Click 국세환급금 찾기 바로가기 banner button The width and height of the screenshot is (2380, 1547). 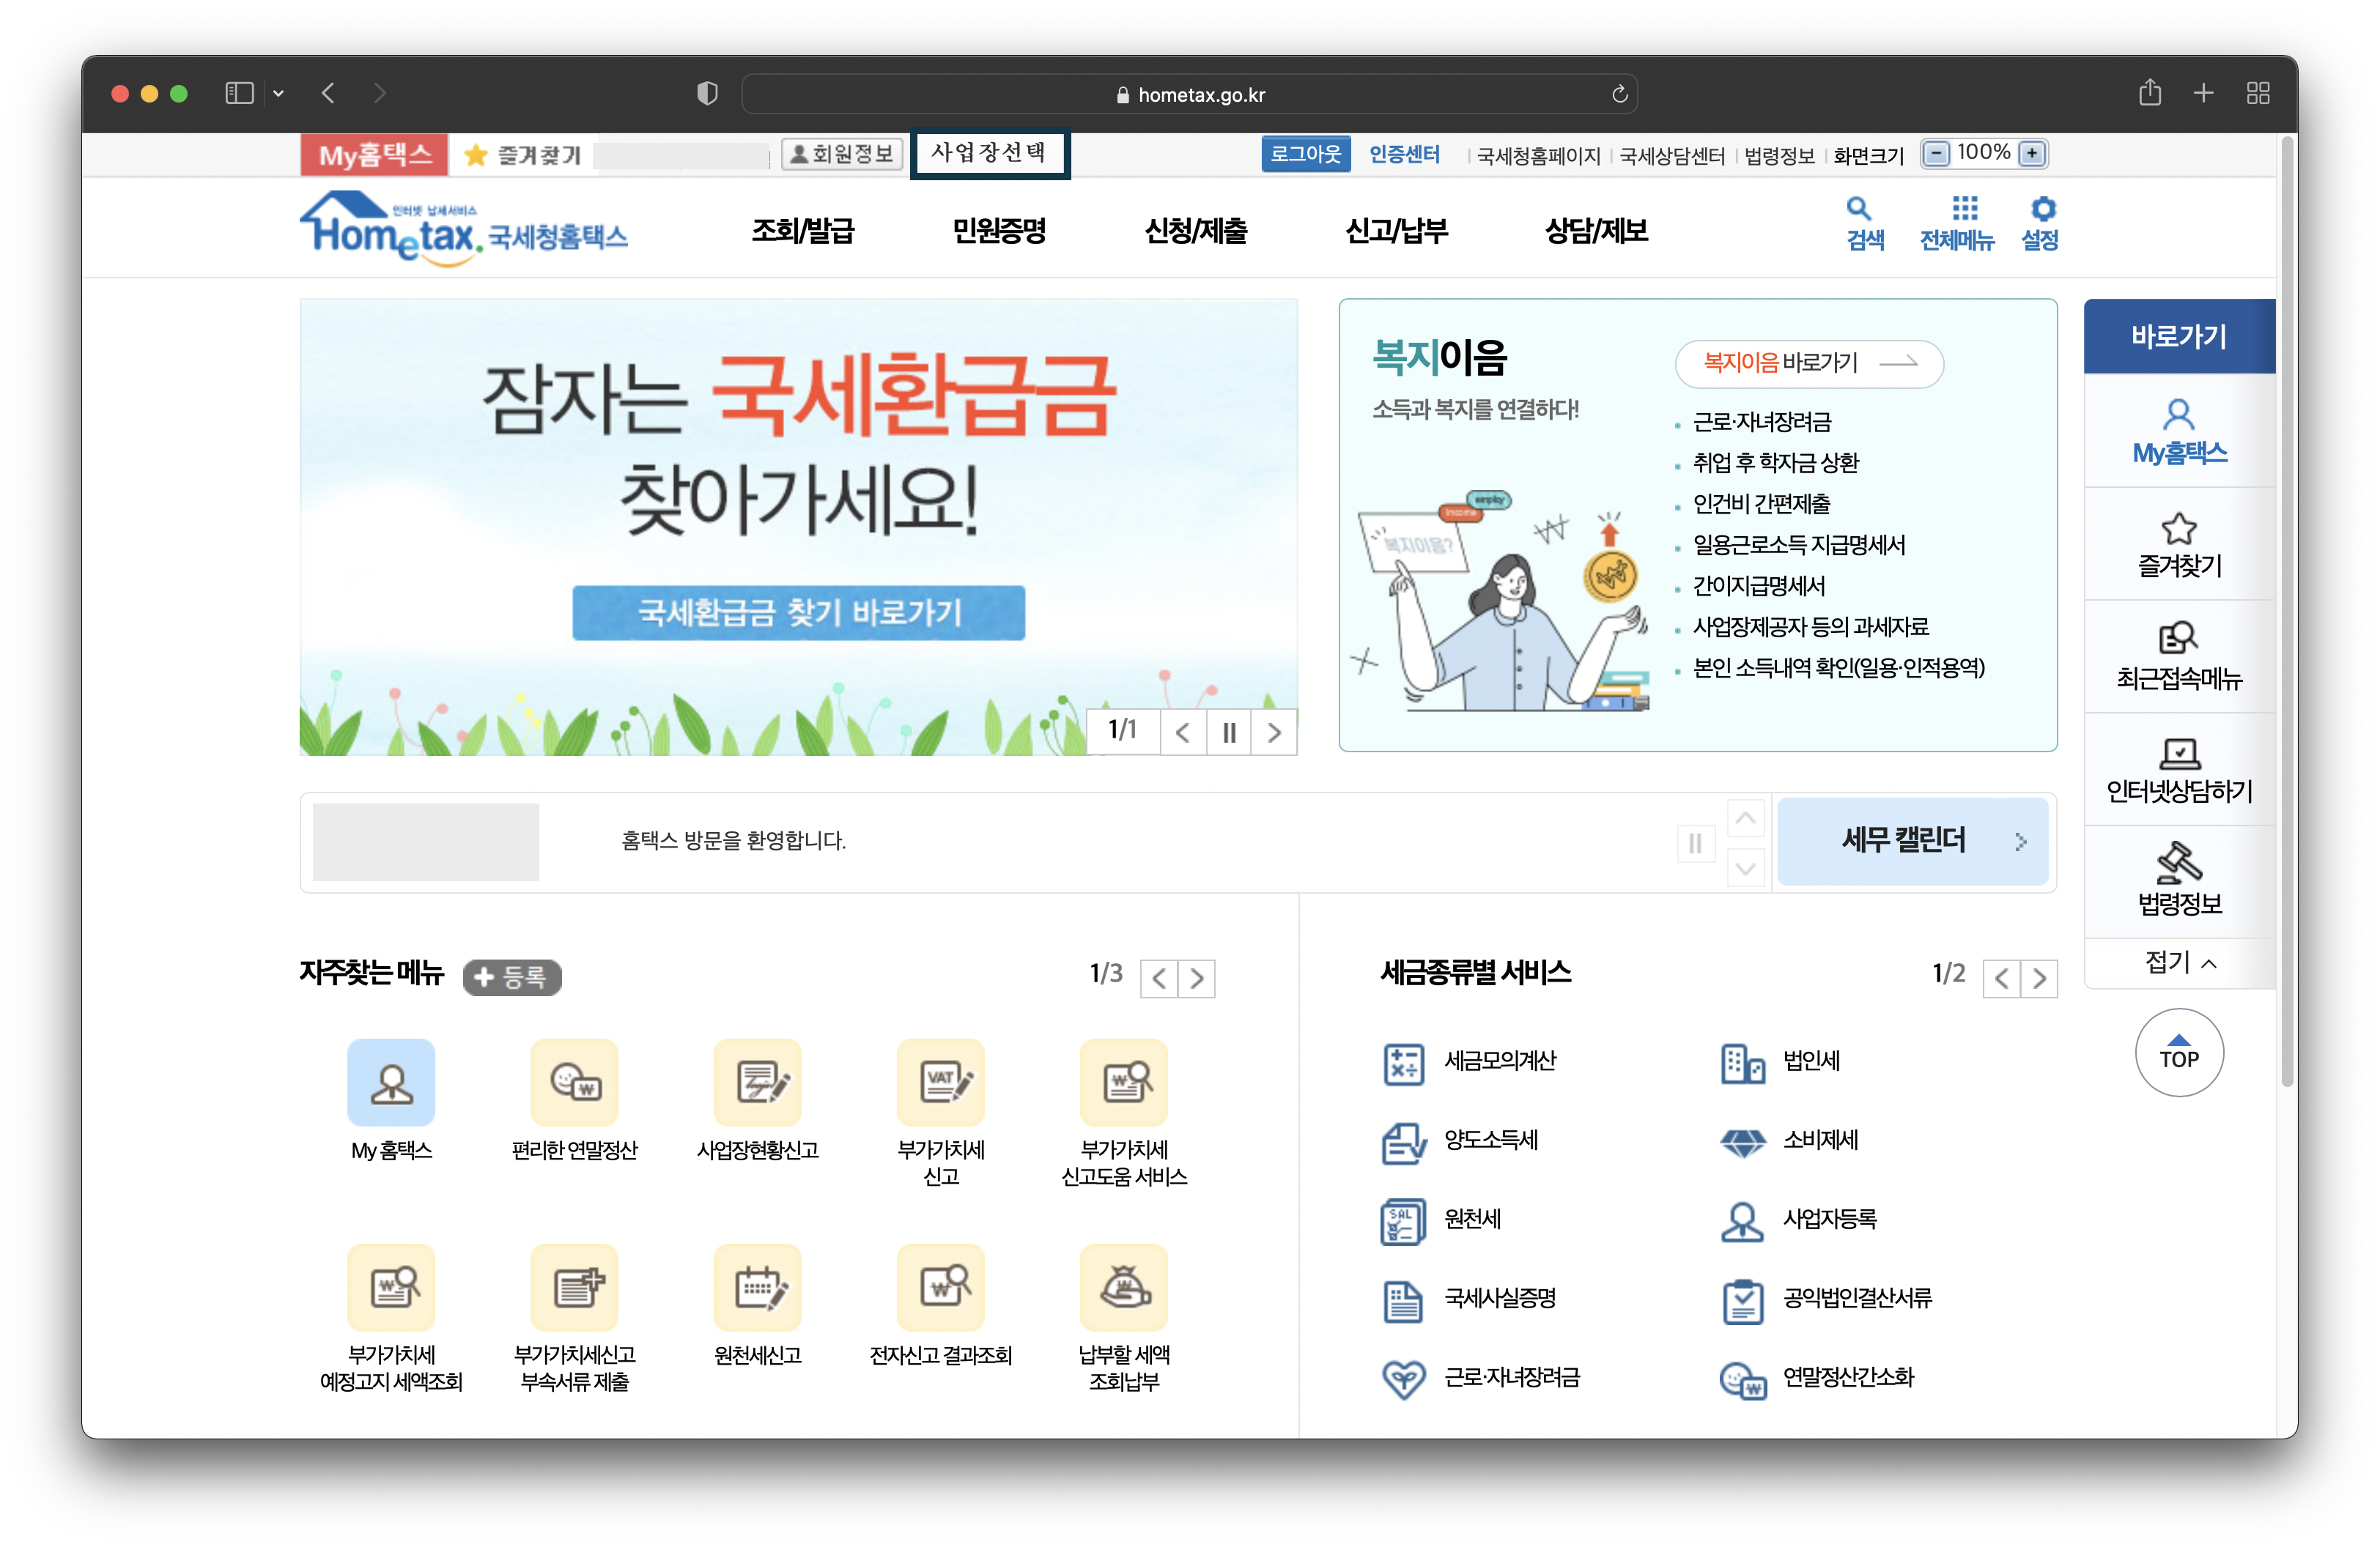[x=797, y=614]
